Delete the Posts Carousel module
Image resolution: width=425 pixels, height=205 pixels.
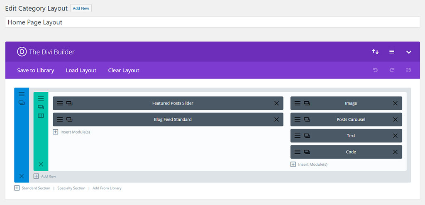tap(395, 119)
